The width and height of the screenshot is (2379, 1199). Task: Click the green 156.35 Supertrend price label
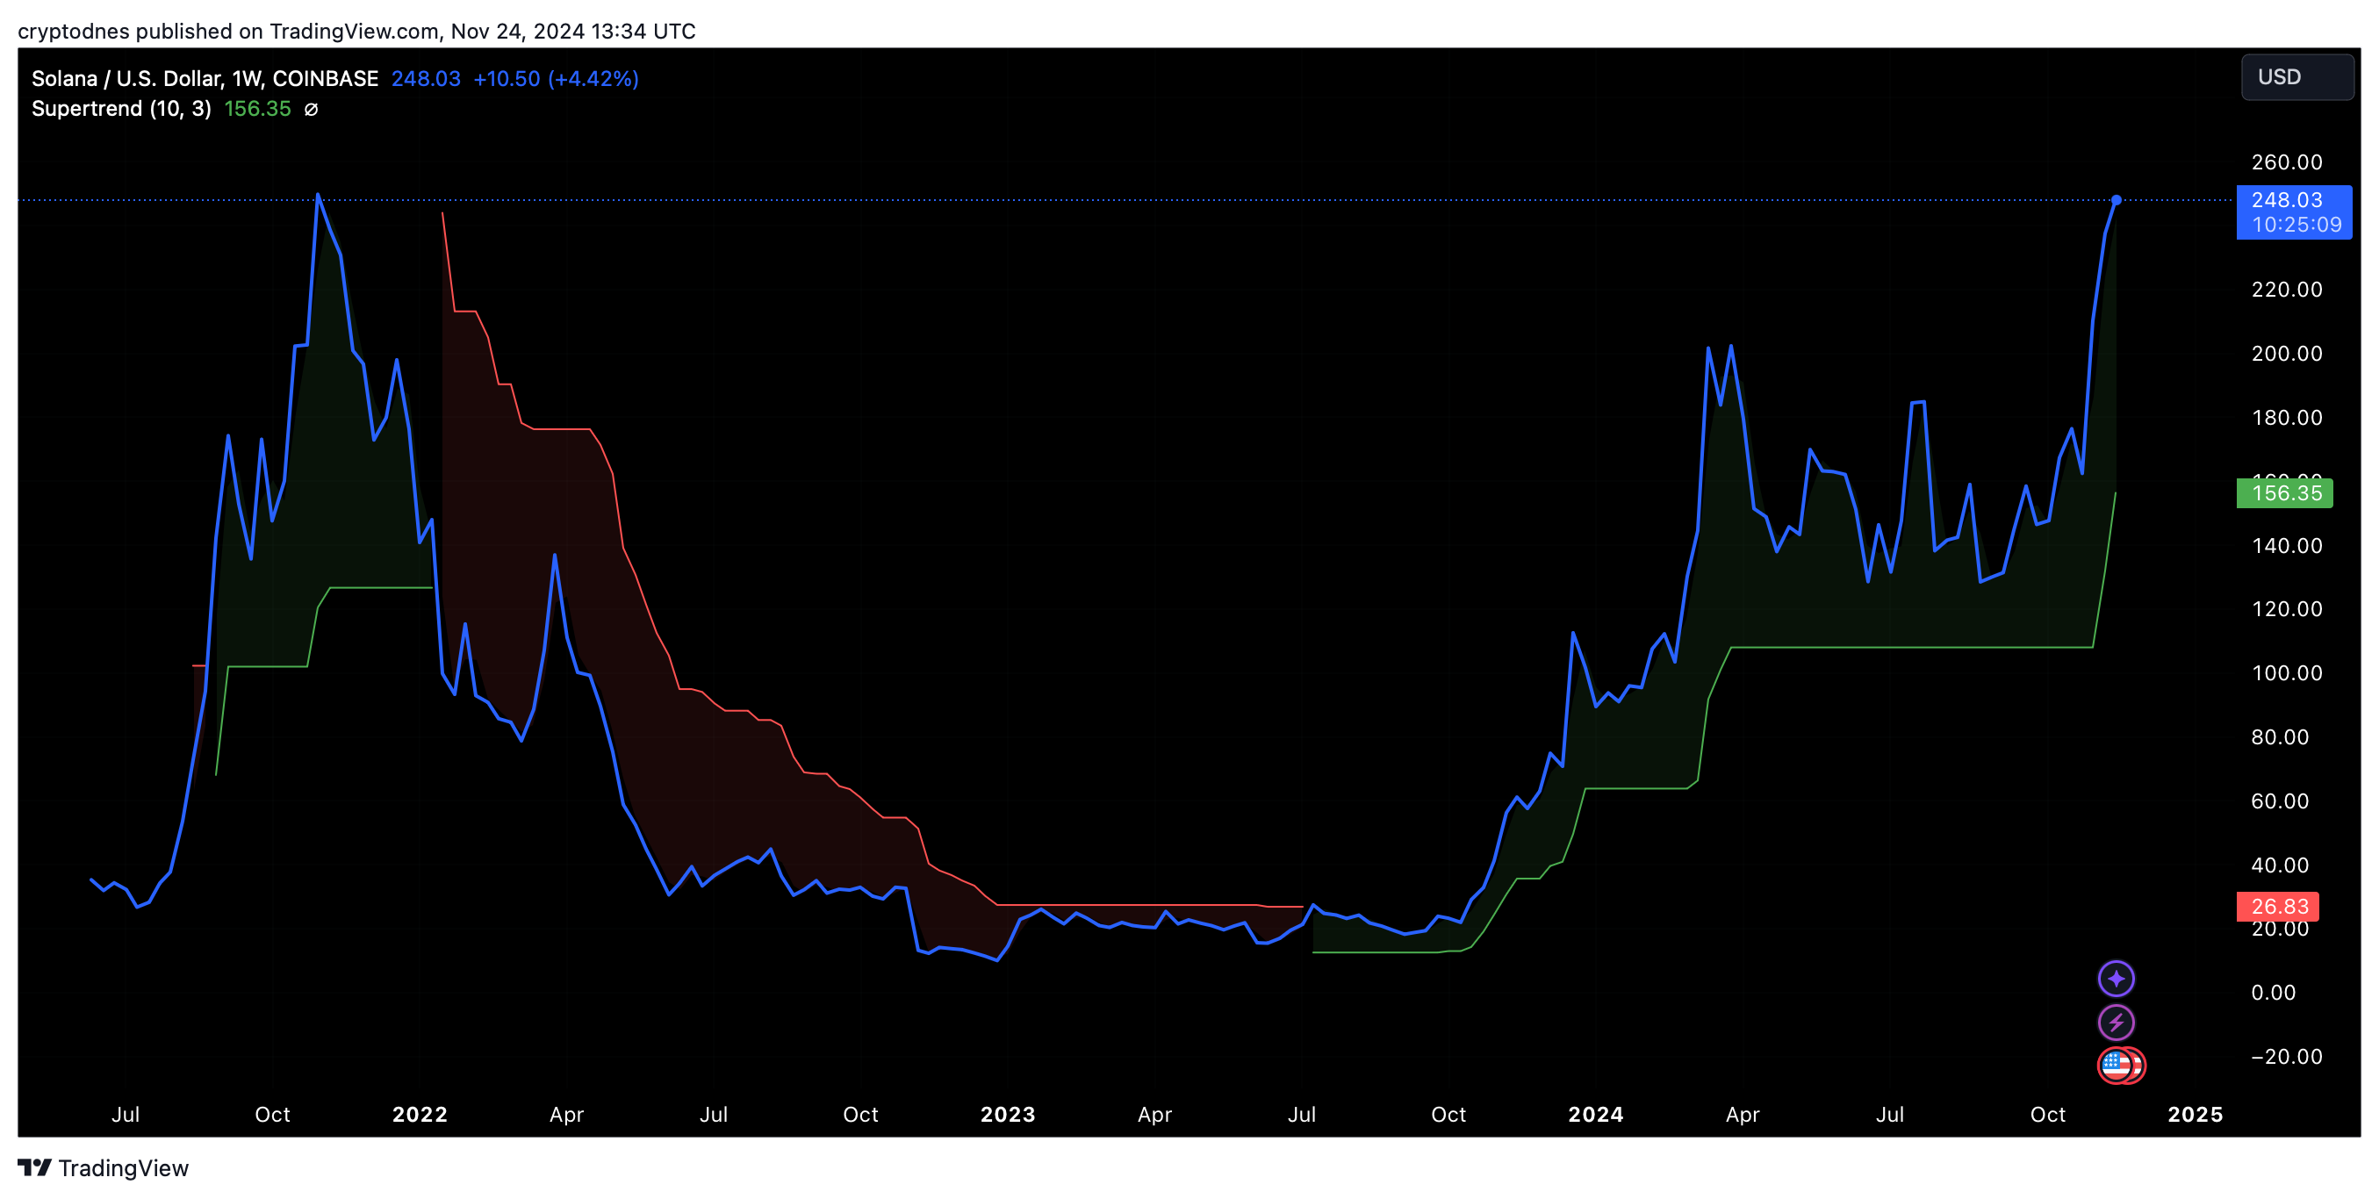point(2284,493)
